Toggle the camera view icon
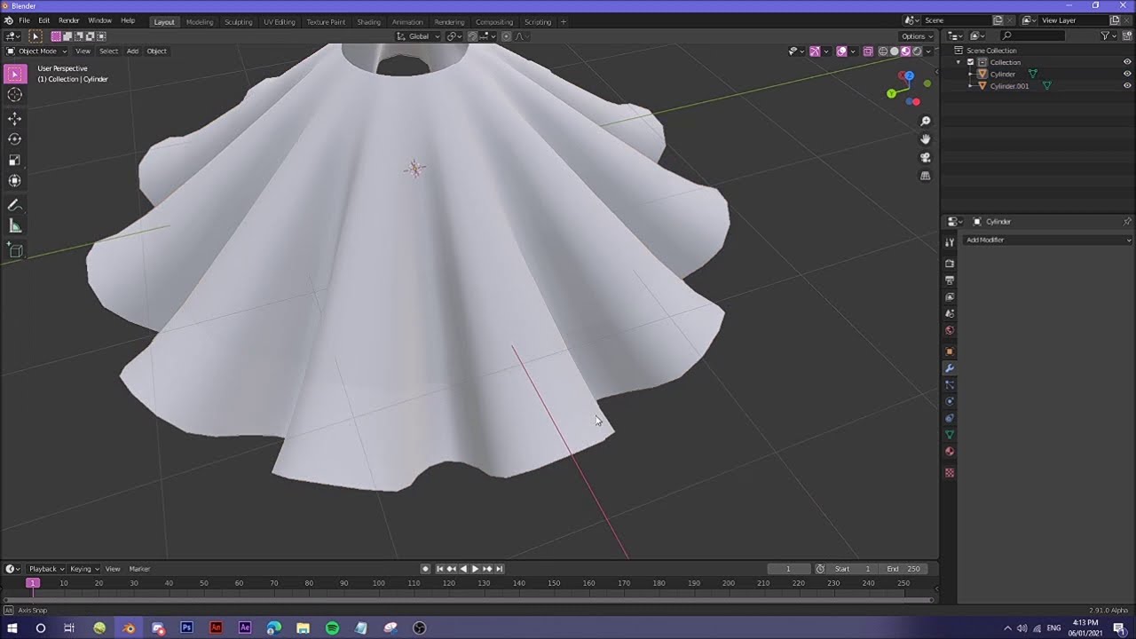This screenshot has width=1136, height=639. [925, 158]
